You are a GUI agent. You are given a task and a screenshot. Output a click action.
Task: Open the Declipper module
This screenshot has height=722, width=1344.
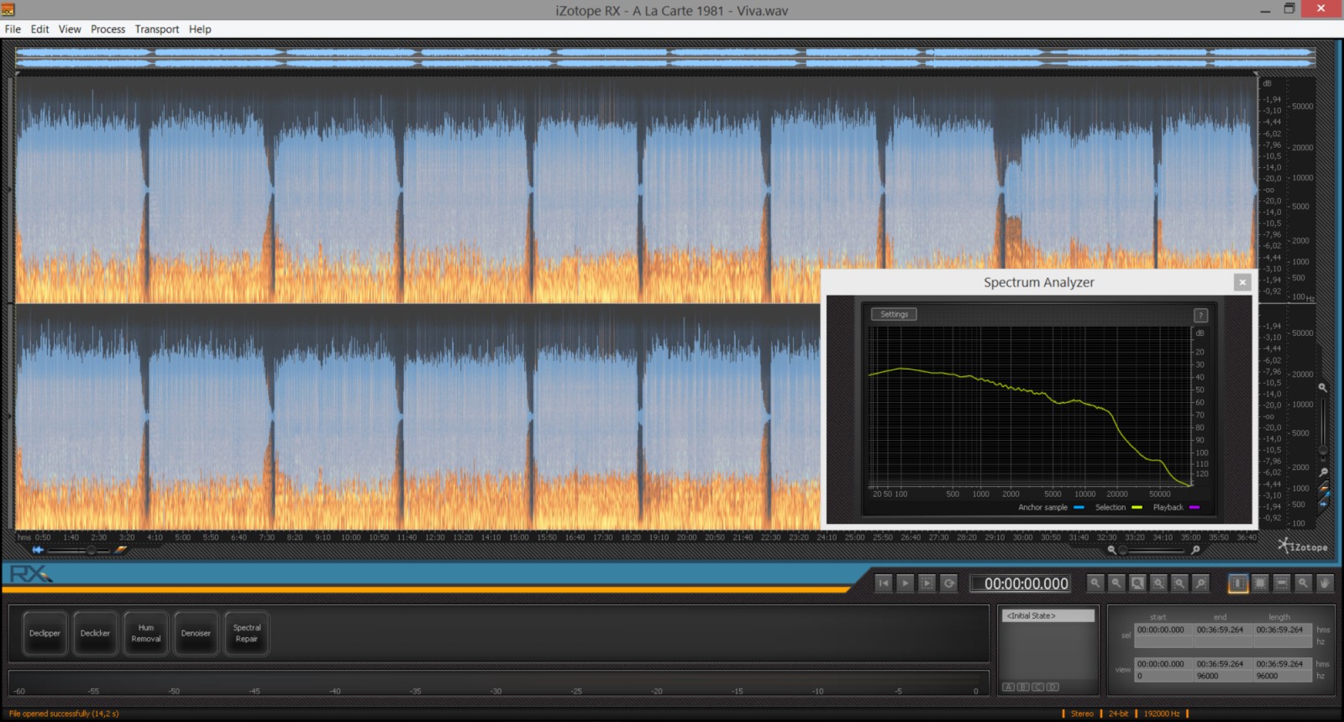[x=45, y=634]
